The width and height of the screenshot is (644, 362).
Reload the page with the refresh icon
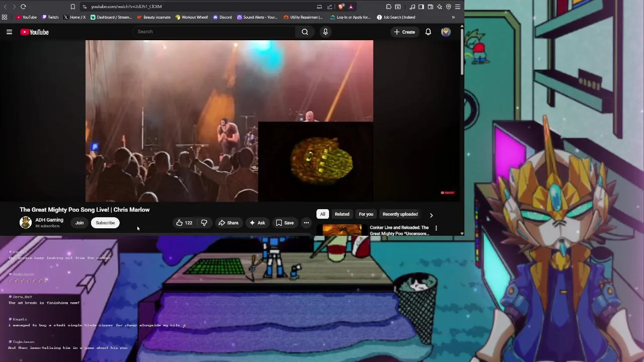click(23, 7)
